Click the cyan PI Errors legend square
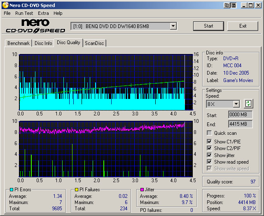 pos(12,190)
